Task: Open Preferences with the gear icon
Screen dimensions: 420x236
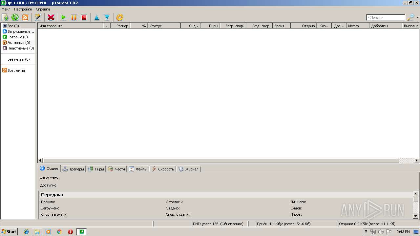Action: 120,17
